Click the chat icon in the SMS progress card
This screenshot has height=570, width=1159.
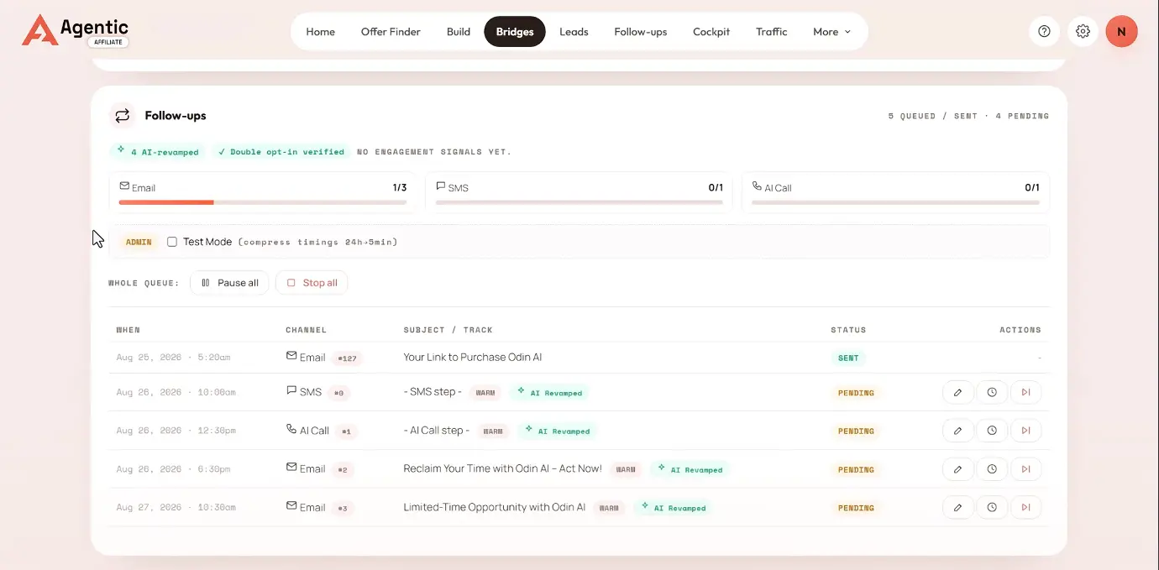[x=441, y=186]
